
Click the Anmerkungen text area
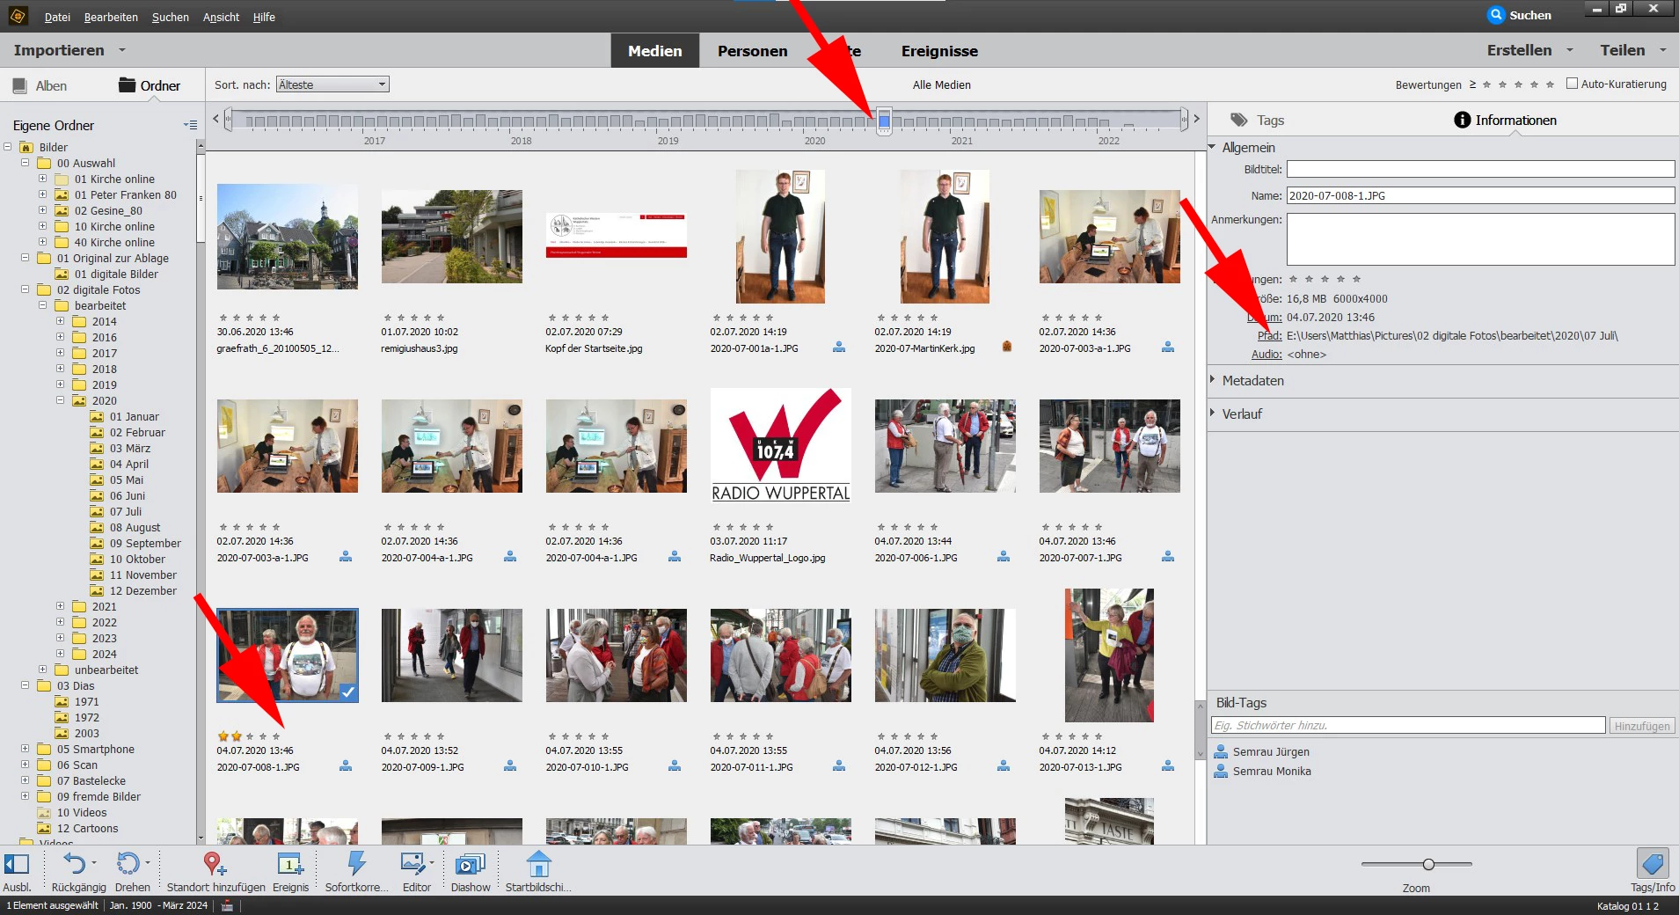click(x=1480, y=238)
